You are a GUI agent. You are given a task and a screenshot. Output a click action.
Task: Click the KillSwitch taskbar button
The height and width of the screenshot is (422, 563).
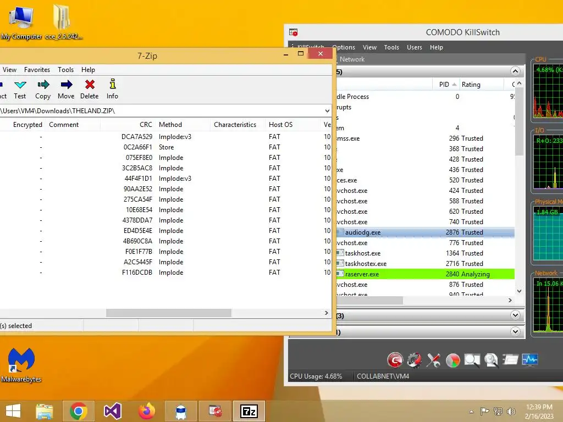pyautogui.click(x=215, y=411)
